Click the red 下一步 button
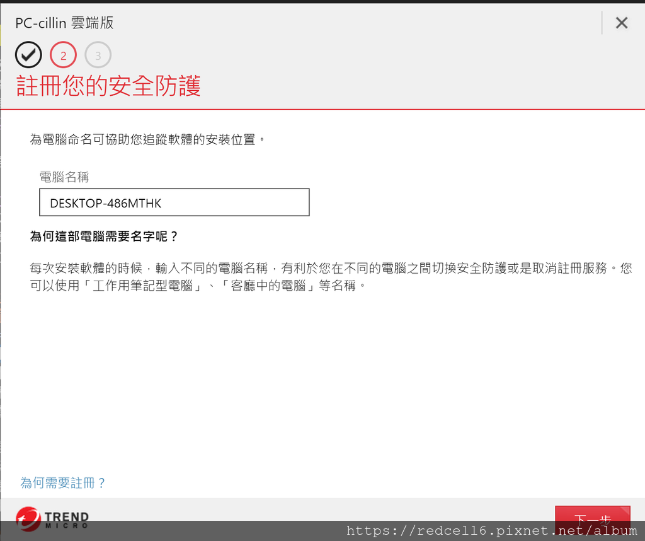This screenshot has width=645, height=541. click(x=592, y=519)
